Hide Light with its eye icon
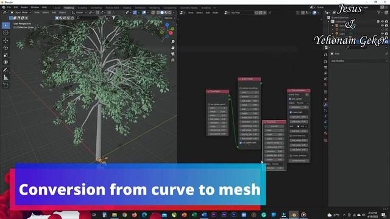This screenshot has height=219, width=390. pyautogui.click(x=383, y=33)
